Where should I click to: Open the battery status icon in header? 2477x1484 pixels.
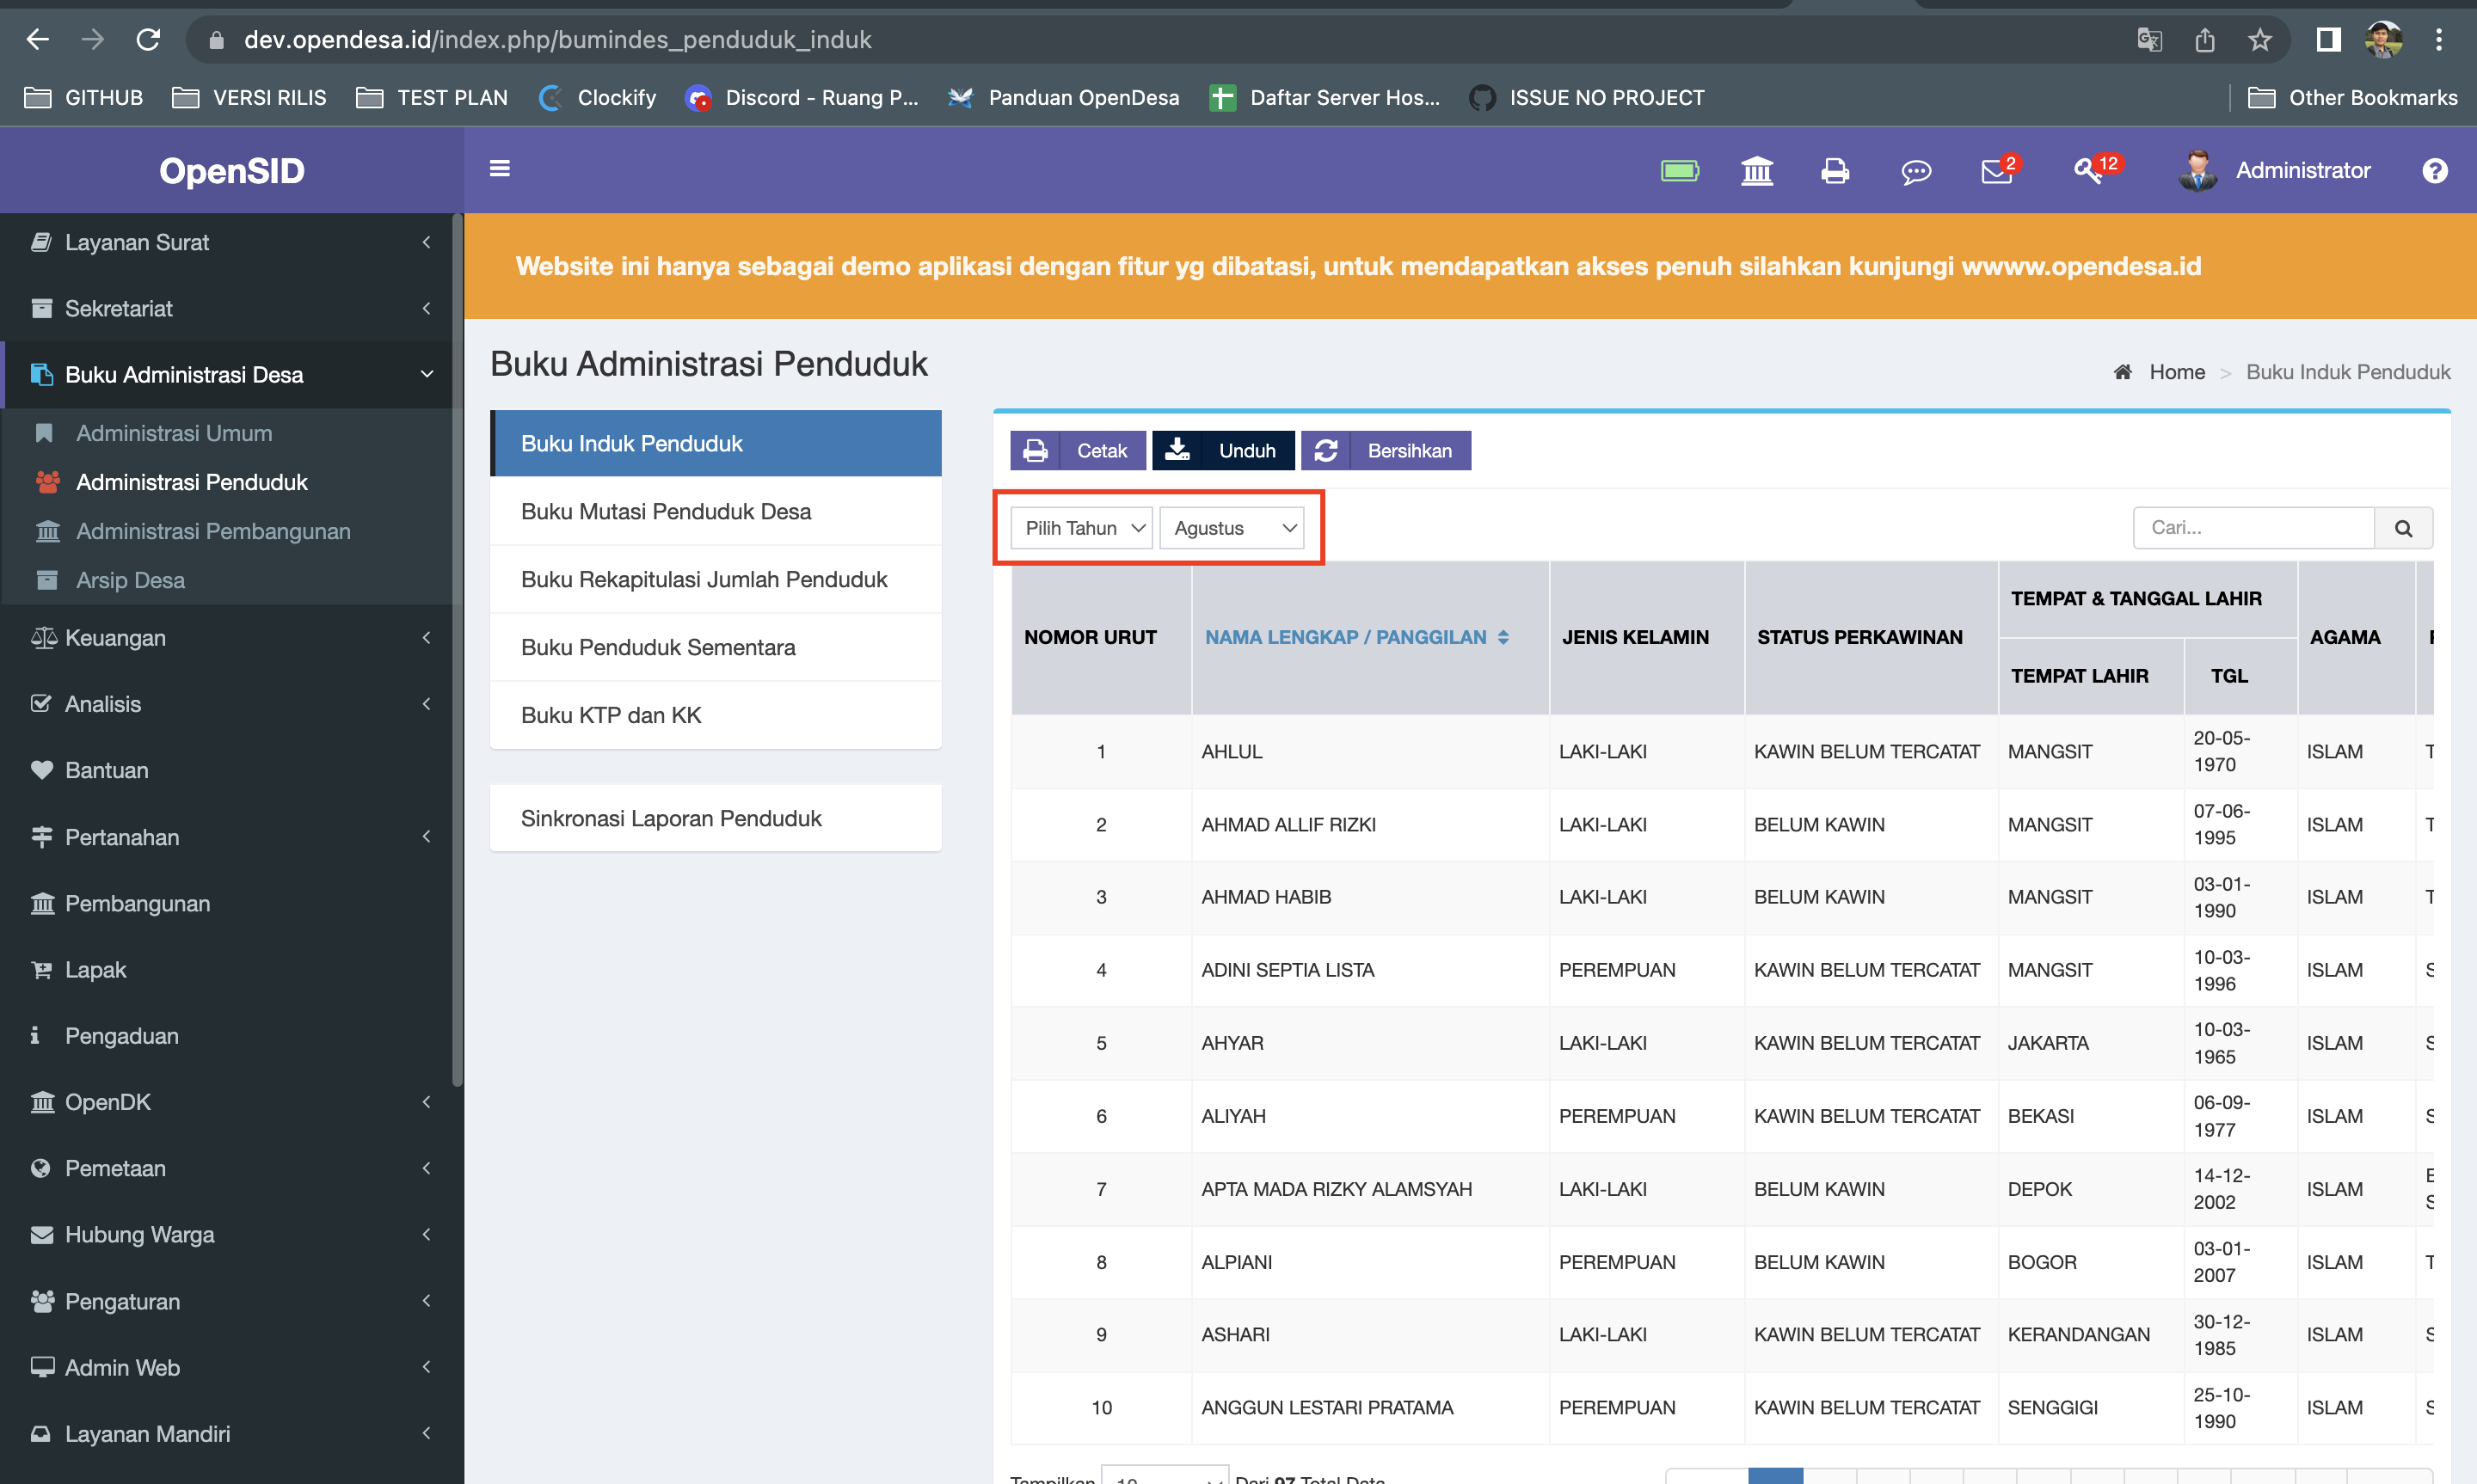pos(1679,171)
